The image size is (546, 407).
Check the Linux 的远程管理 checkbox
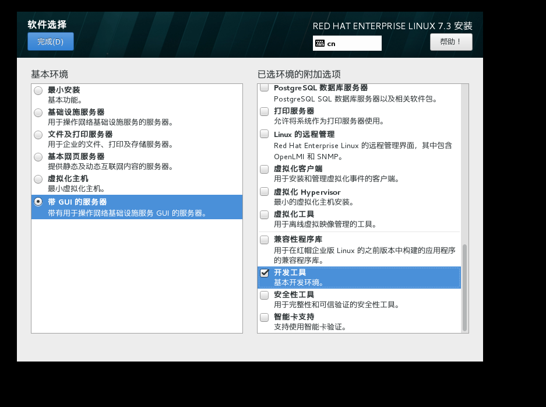[x=265, y=134]
